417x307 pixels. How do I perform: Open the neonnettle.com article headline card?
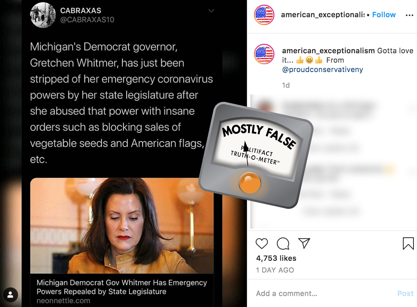click(122, 291)
